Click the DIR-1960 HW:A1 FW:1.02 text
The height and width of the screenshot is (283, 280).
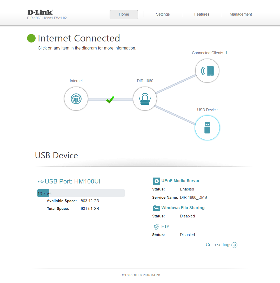pos(47,18)
